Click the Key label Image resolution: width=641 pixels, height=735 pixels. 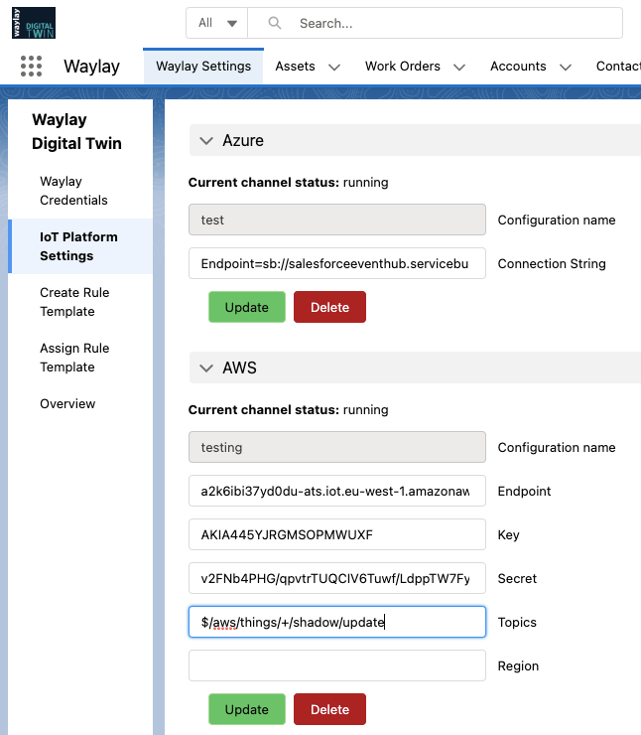[508, 534]
